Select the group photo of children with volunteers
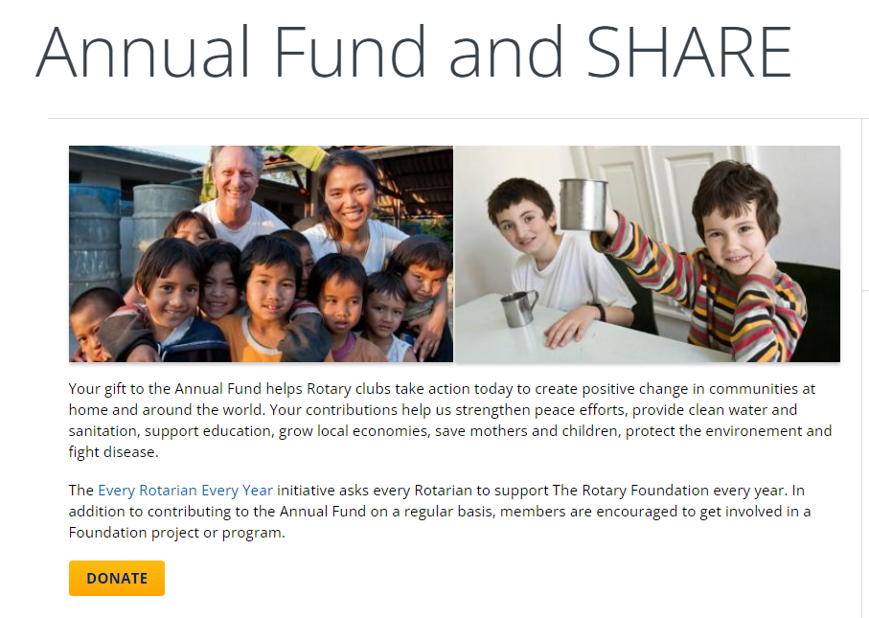 (x=261, y=254)
